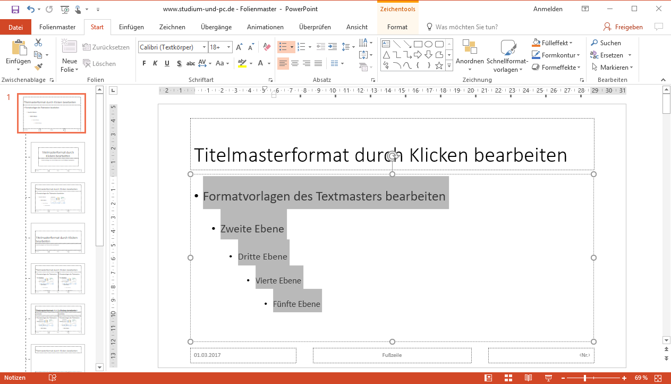Image resolution: width=671 pixels, height=384 pixels.
Task: Select the right arrow shape in gallery
Action: (418, 55)
